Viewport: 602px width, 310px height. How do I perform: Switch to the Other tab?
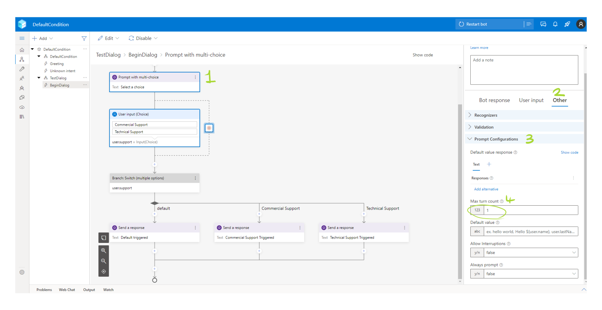click(559, 100)
